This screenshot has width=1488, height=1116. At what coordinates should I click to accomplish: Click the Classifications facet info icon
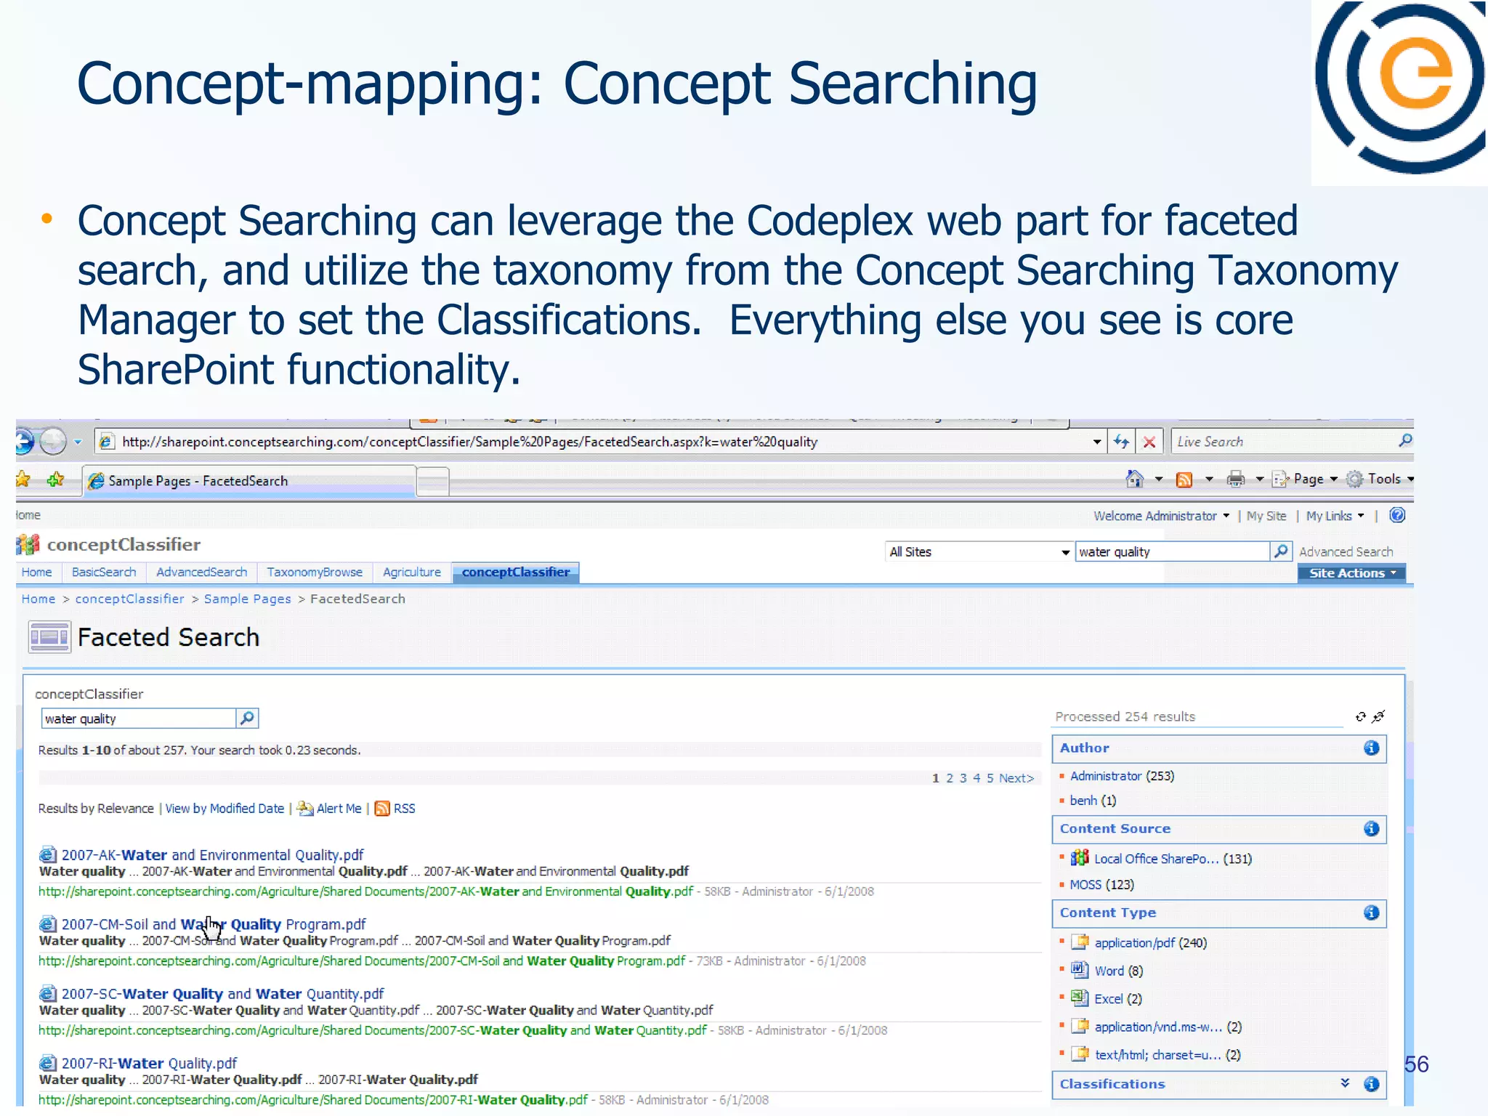(x=1371, y=1085)
